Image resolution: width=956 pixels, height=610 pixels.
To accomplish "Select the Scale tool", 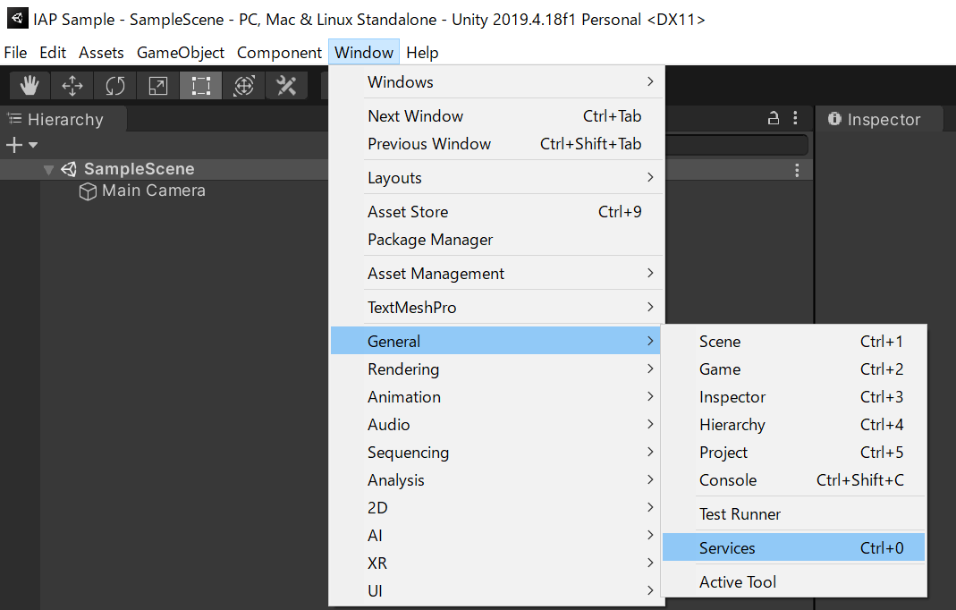I will (157, 86).
